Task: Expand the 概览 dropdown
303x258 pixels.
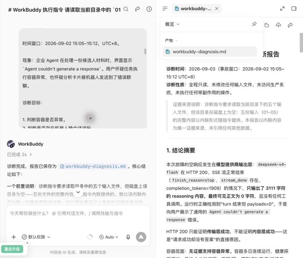Action: point(172,24)
